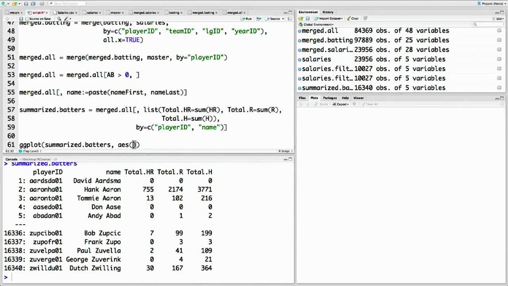Expand the merged.batting object entry

pyautogui.click(x=300, y=40)
